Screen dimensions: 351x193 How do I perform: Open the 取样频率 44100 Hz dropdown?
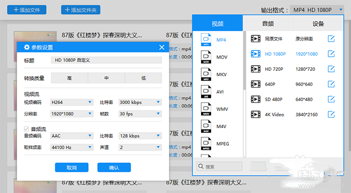click(x=72, y=147)
